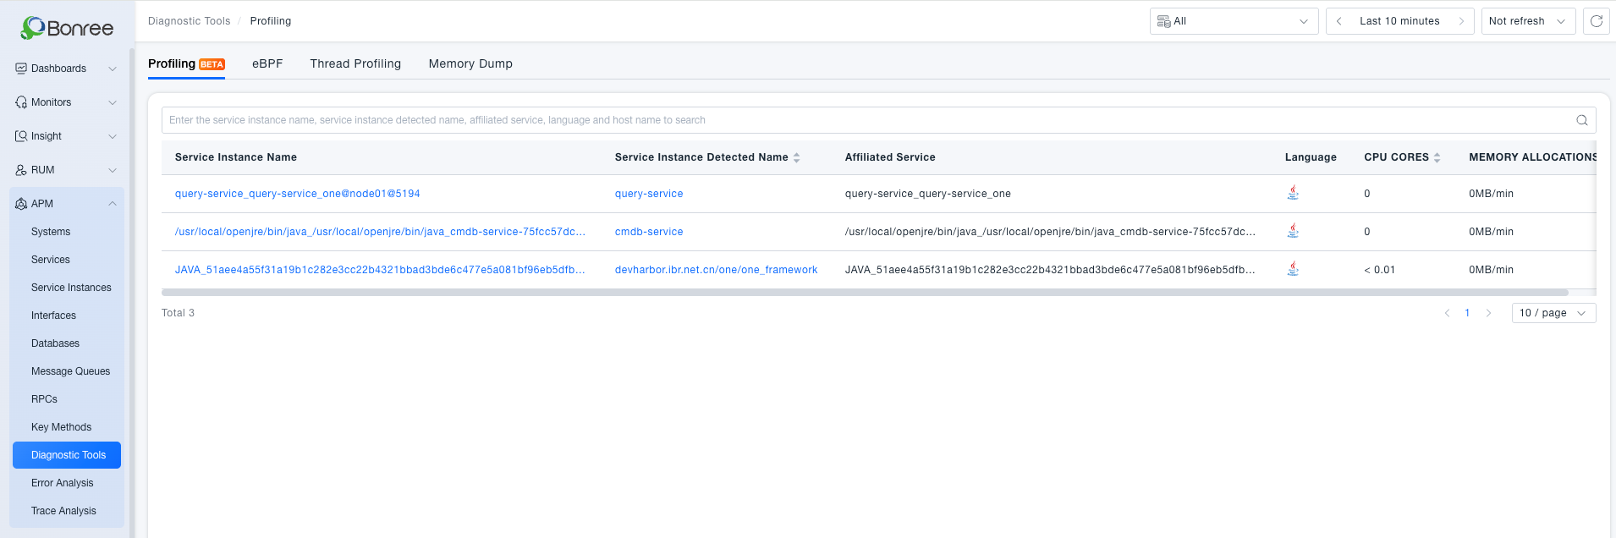Image resolution: width=1616 pixels, height=538 pixels.
Task: Open the JAVA_51aee4a55f31 instance name link
Action: 380,270
